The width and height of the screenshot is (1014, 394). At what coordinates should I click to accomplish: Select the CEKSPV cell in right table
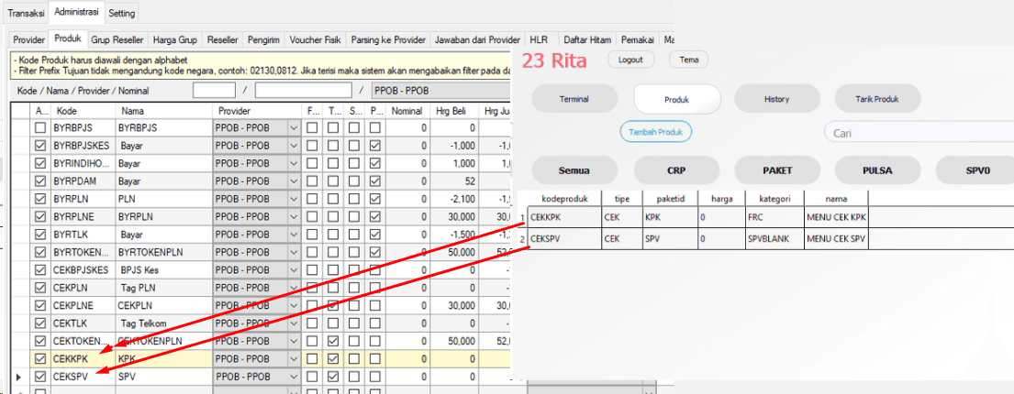pyautogui.click(x=564, y=239)
